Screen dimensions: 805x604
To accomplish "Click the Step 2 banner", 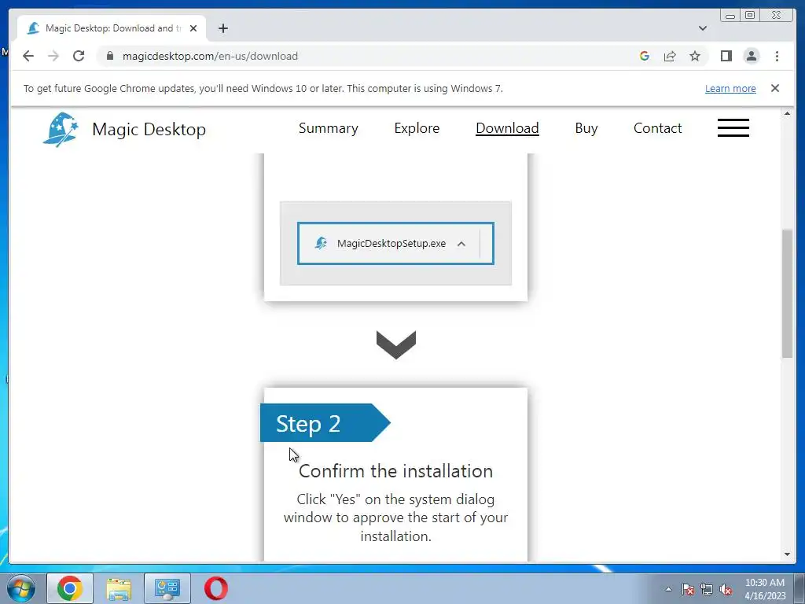I will coord(325,423).
